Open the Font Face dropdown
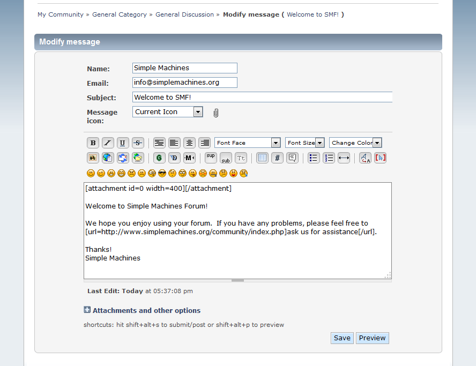Screen dimensions: 476x366 [248, 143]
